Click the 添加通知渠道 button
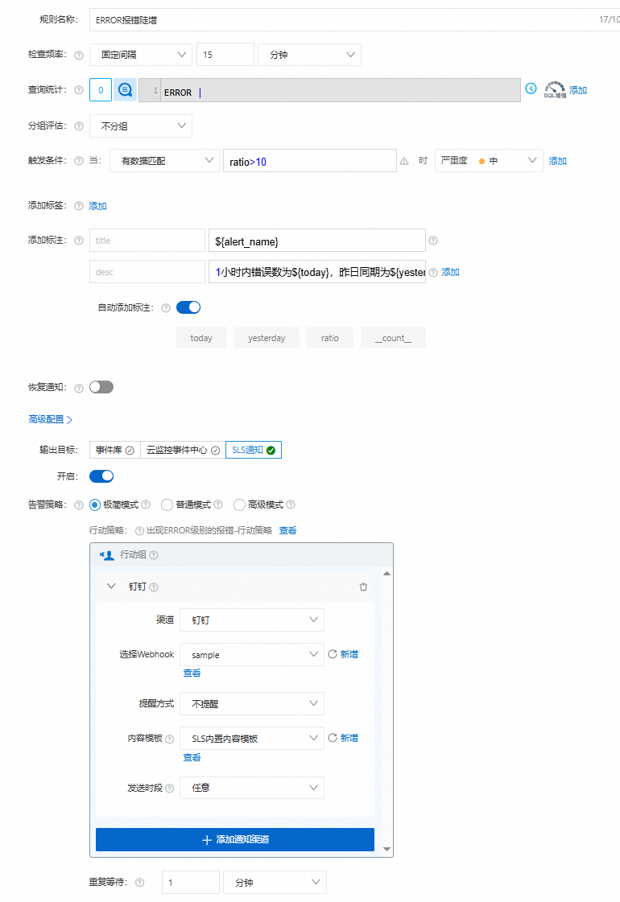The image size is (620, 902). click(235, 839)
